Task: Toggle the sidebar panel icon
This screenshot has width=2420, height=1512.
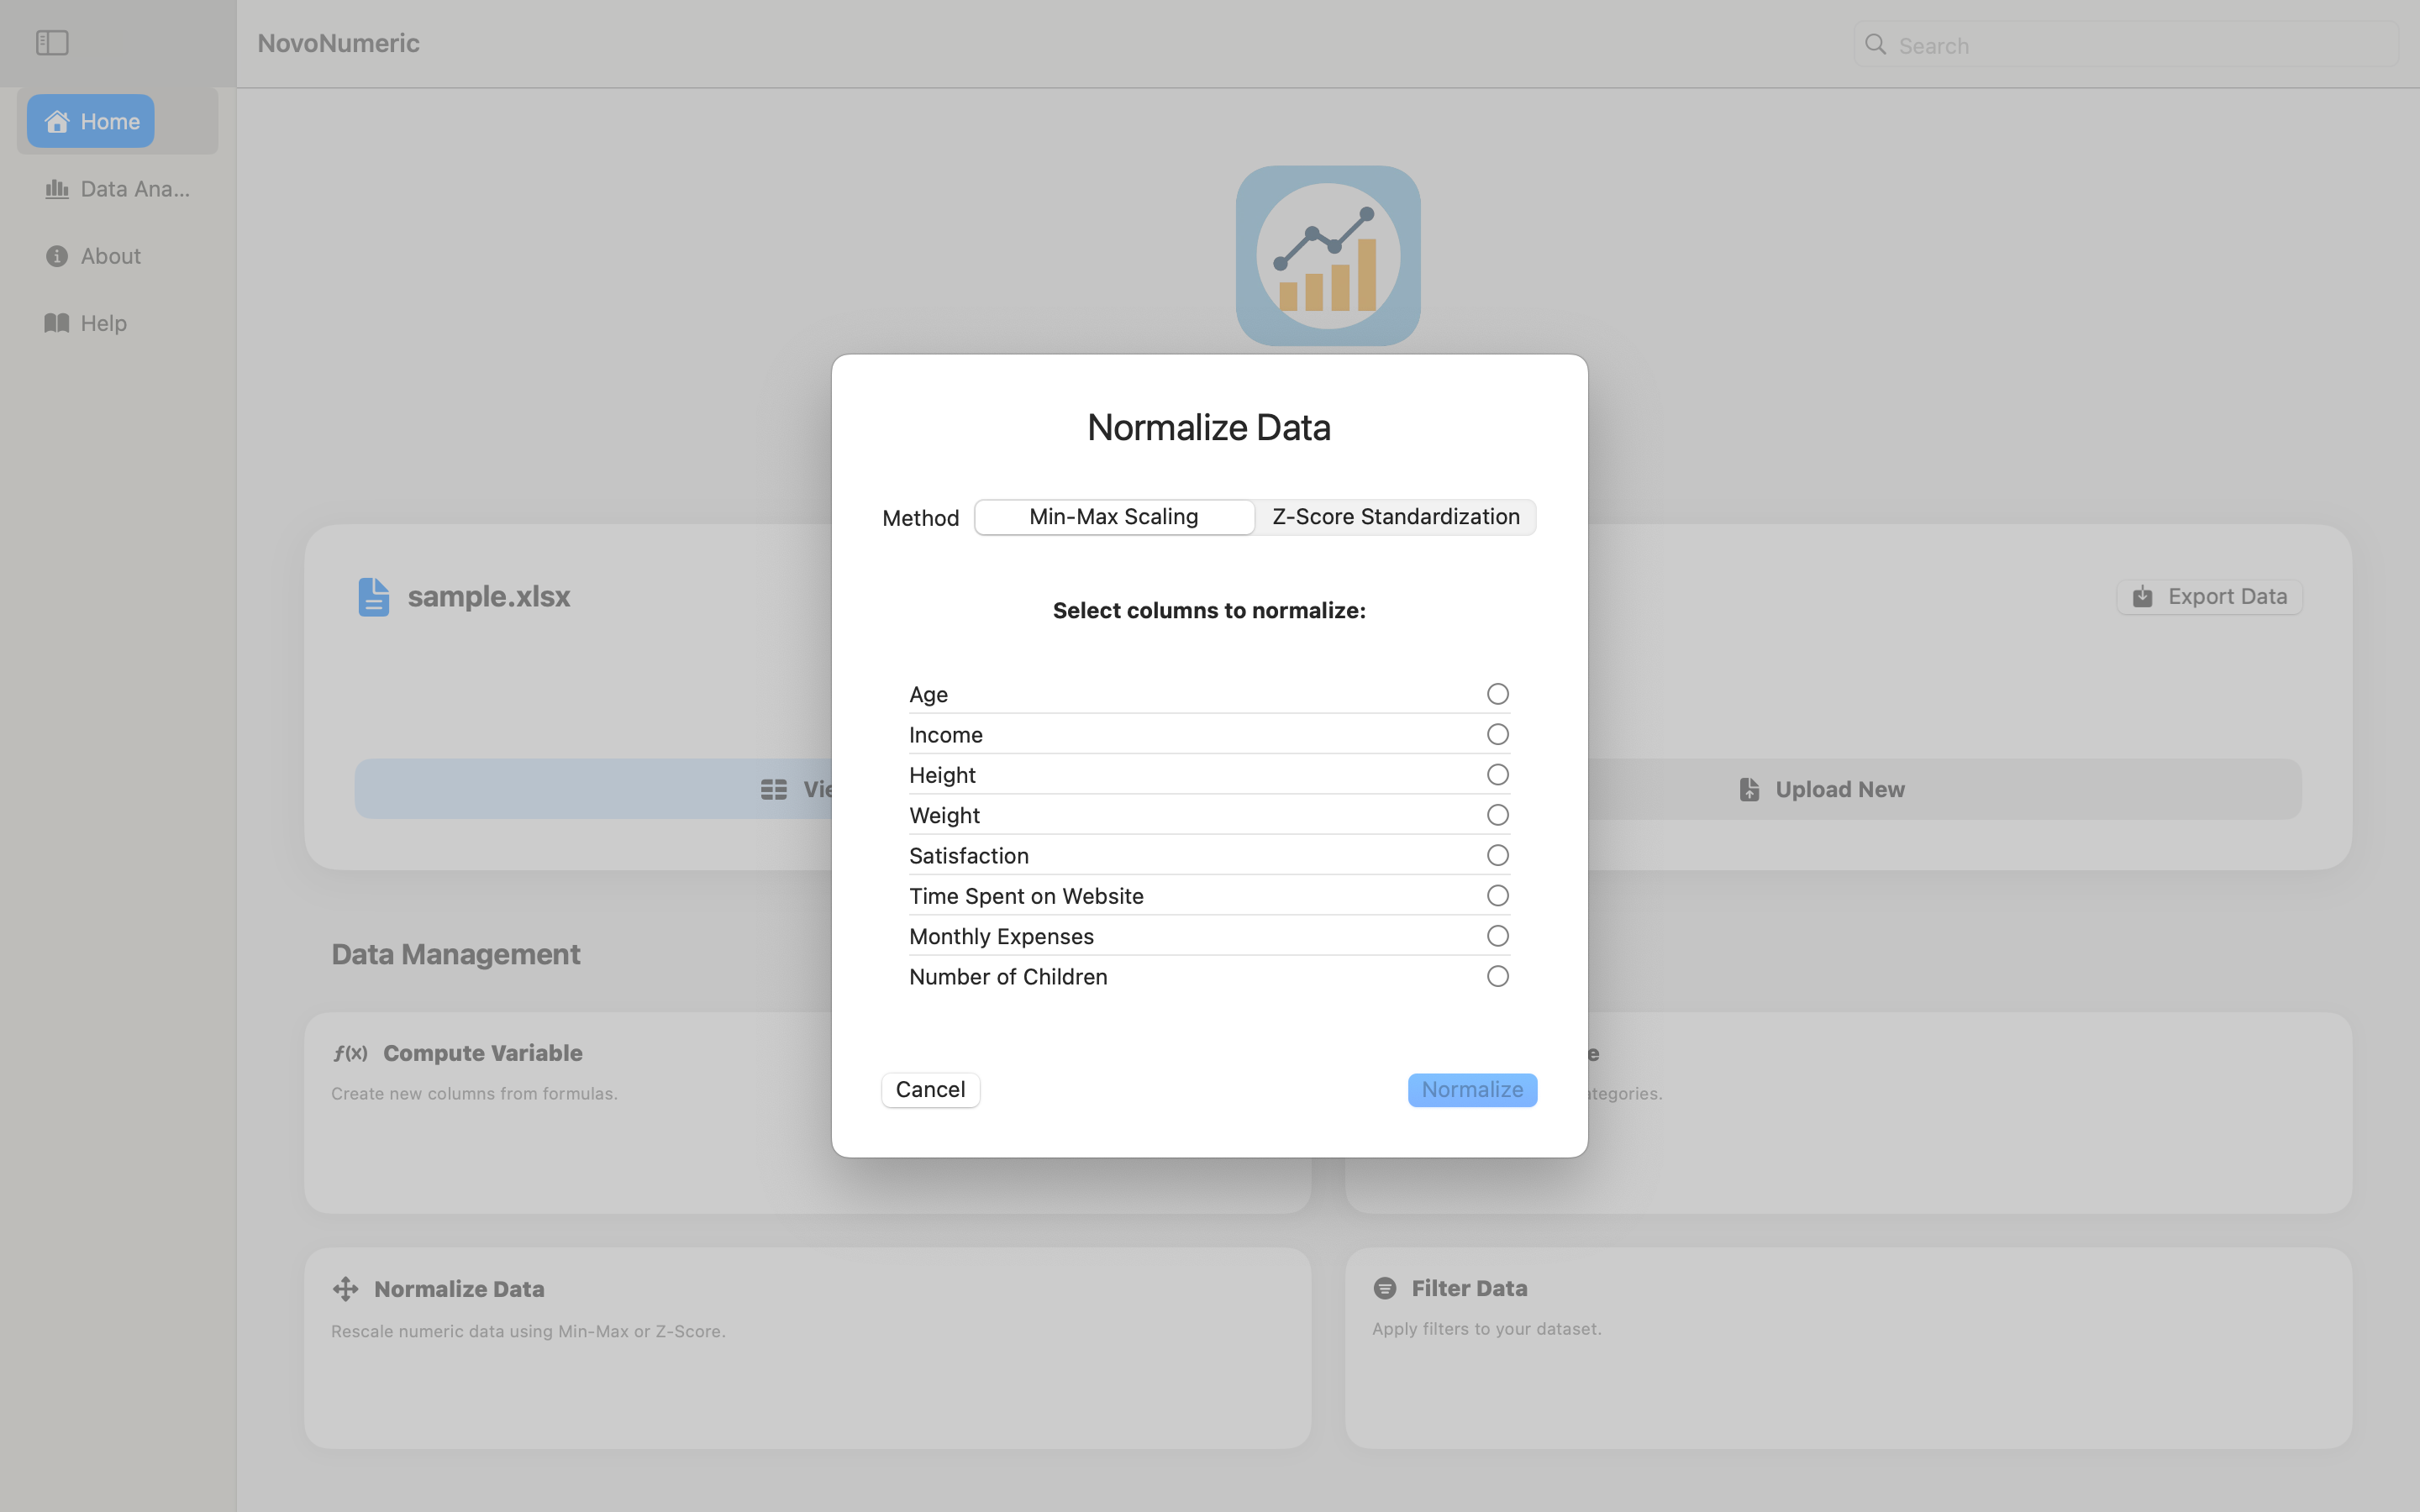Action: (x=52, y=43)
